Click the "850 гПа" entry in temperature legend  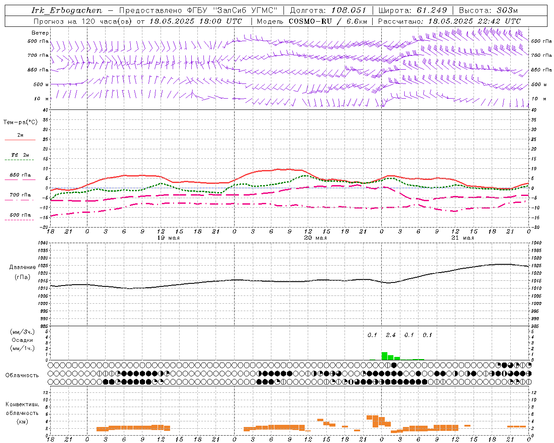(20, 175)
